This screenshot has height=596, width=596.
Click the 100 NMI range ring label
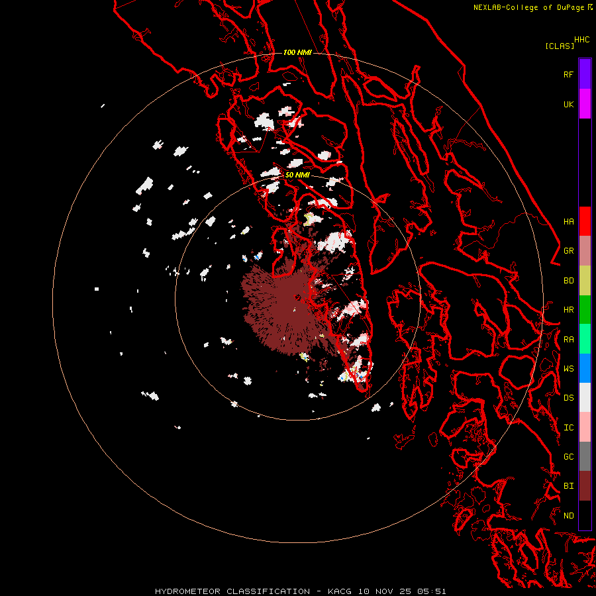coord(297,52)
